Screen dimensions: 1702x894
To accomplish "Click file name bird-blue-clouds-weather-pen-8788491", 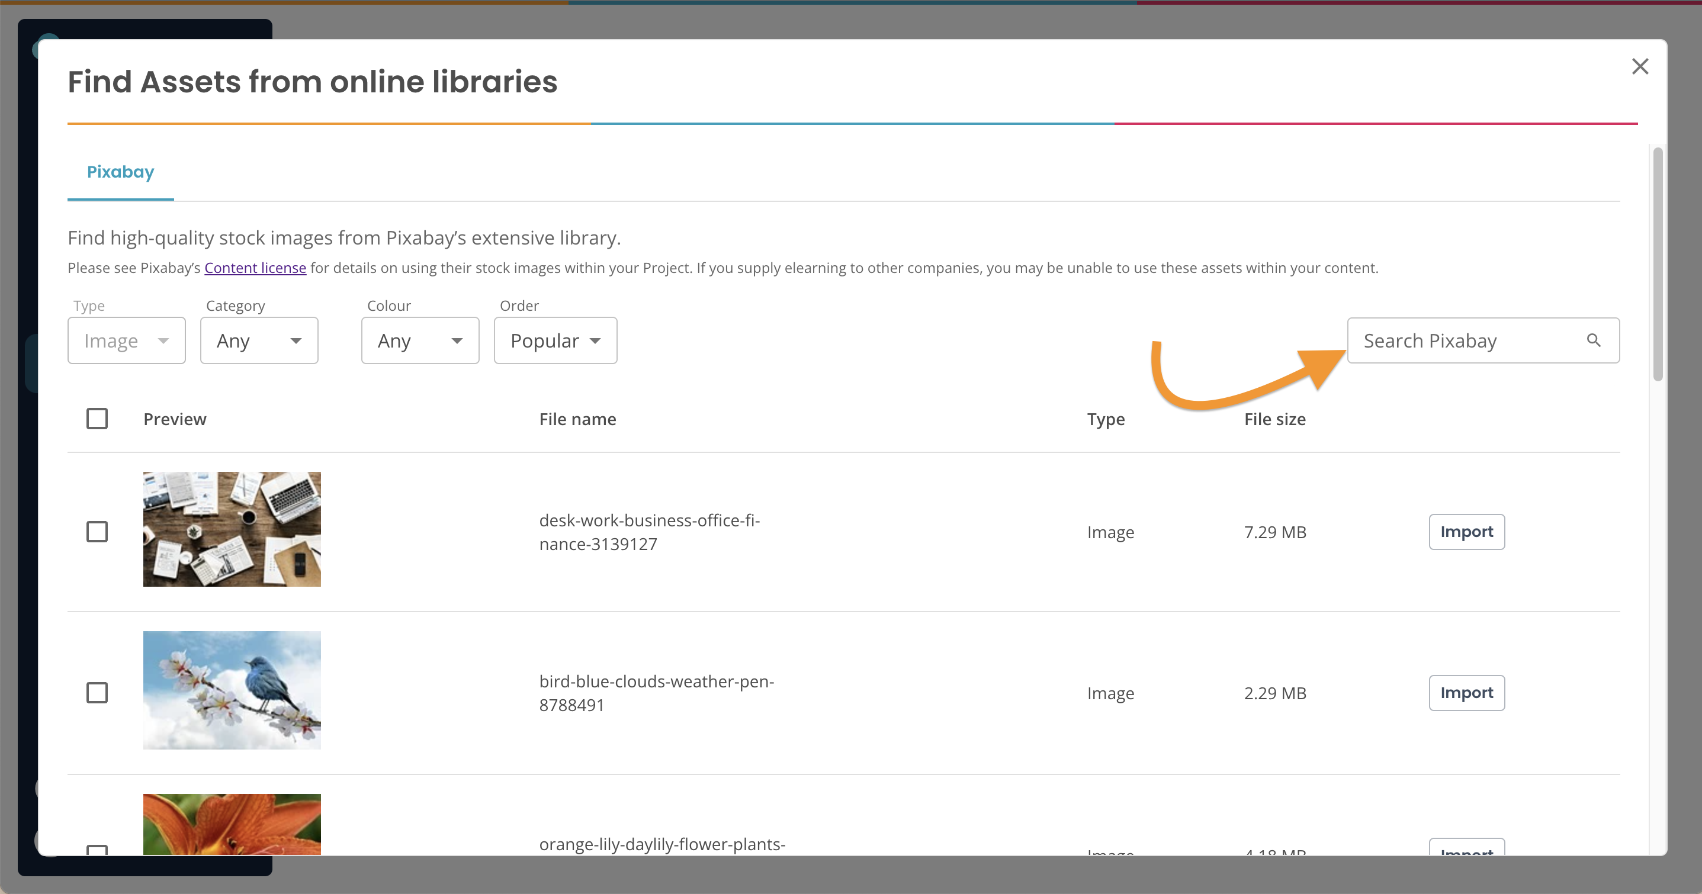I will [656, 693].
